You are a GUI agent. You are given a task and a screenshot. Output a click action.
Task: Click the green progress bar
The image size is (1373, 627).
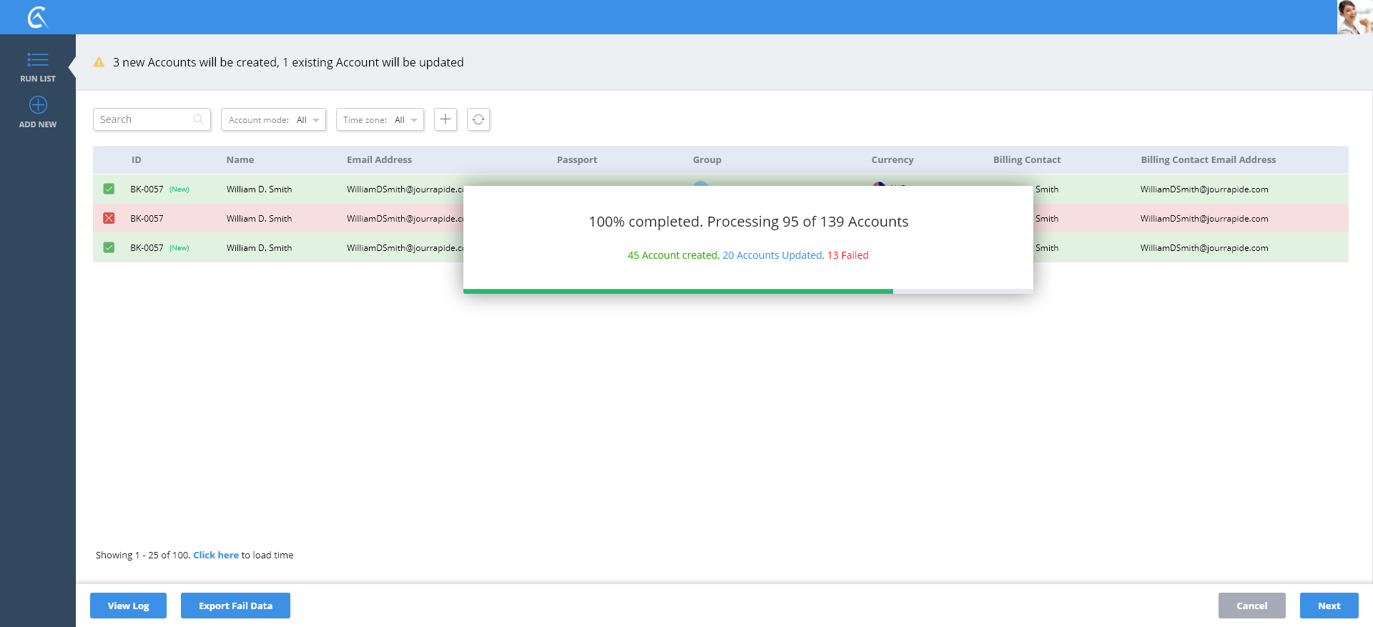point(678,292)
